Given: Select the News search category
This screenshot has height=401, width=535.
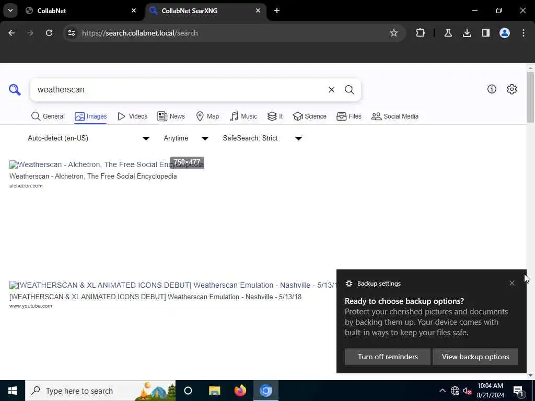Looking at the screenshot, I should (x=171, y=116).
